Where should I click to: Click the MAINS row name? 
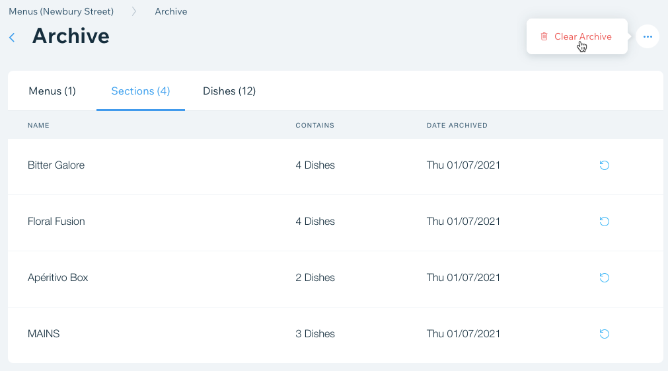[44, 334]
